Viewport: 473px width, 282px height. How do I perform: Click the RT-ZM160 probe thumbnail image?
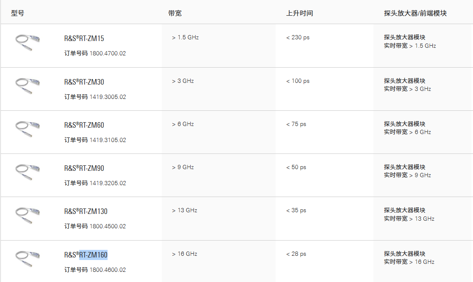tap(28, 259)
